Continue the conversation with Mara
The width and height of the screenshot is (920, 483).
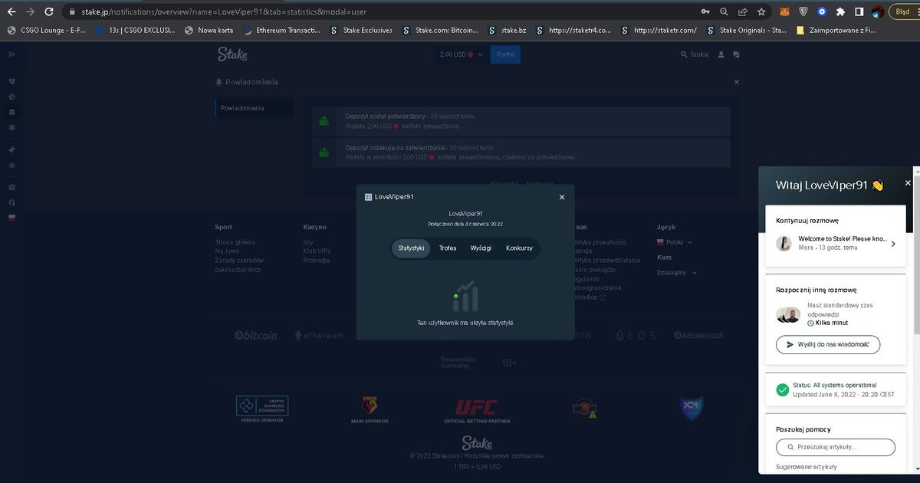pos(836,243)
